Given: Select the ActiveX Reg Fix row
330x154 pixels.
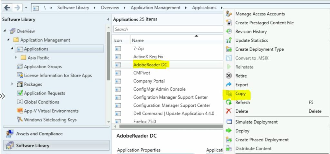Looking at the screenshot, I should [168, 57].
